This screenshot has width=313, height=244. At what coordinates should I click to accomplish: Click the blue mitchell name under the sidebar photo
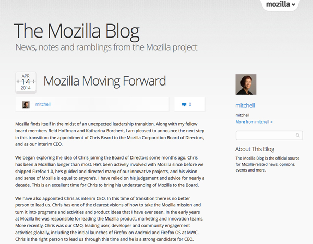pyautogui.click(x=245, y=105)
